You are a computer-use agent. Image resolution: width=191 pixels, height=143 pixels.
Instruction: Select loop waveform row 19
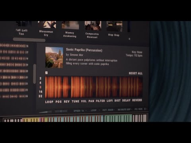tap(14, 65)
